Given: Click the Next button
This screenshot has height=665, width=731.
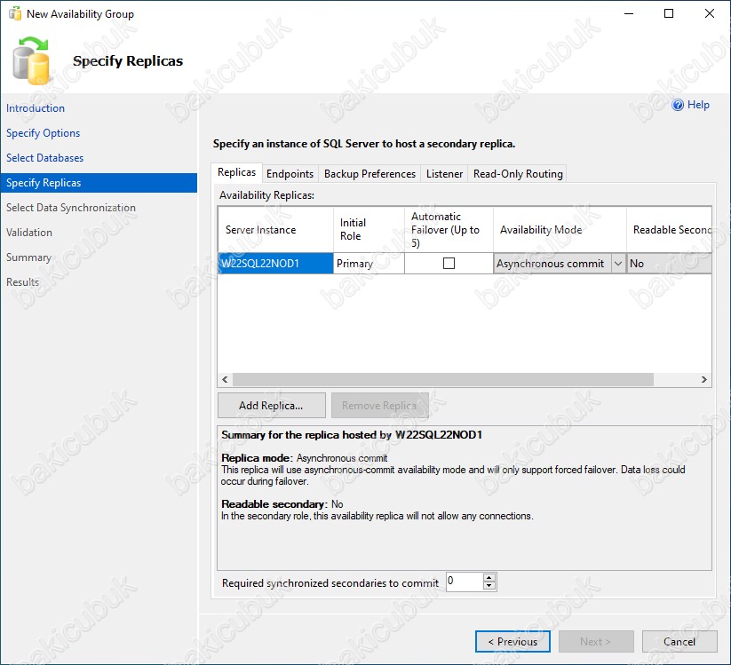Looking at the screenshot, I should [x=596, y=642].
